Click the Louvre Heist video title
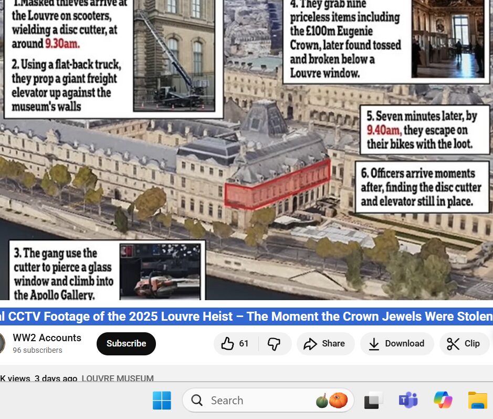 pos(246,316)
